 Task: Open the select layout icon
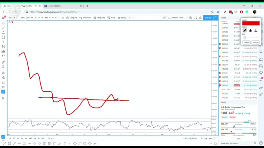click(165, 18)
